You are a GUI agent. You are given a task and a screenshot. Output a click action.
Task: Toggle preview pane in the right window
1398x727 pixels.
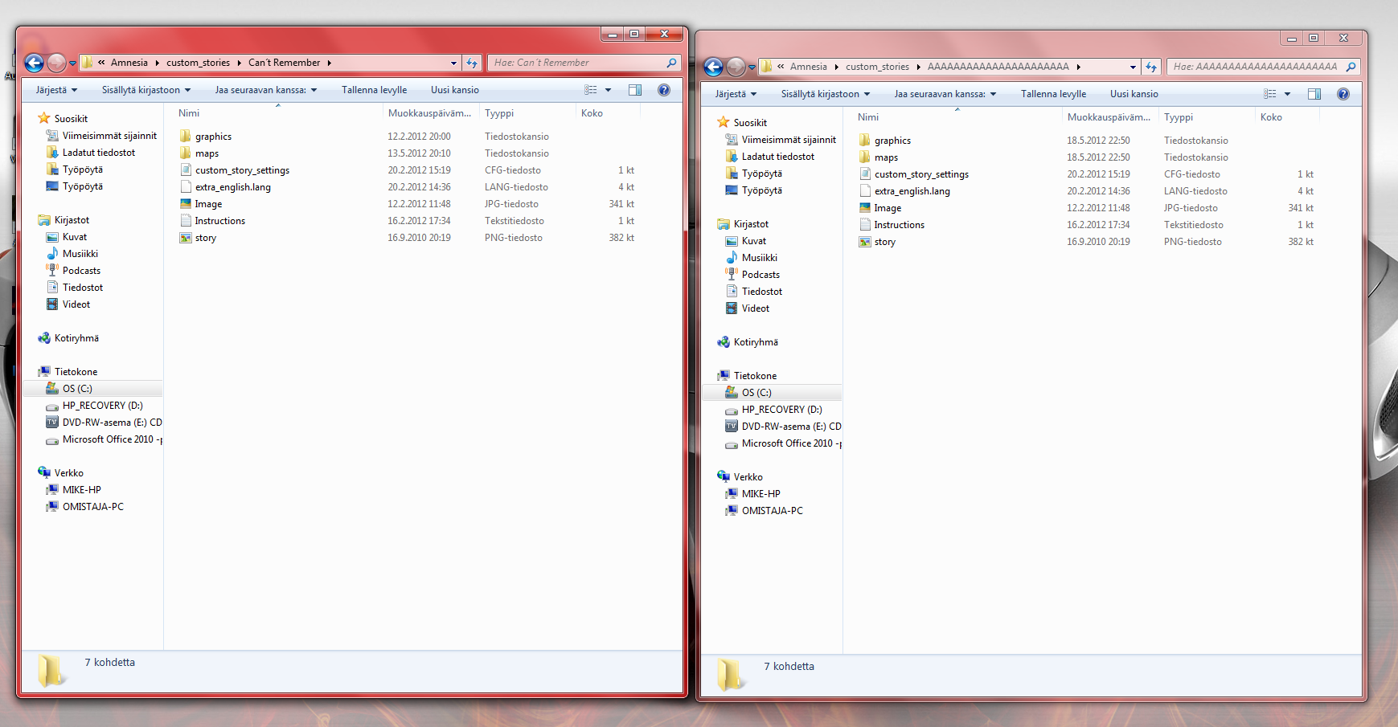coord(1314,94)
